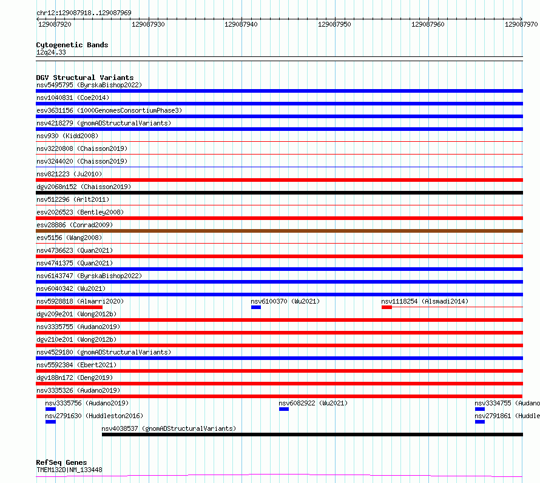Image resolution: width=540 pixels, height=483 pixels.
Task: Click dgv209e201 (Wong2012b) label
Action: (76, 314)
